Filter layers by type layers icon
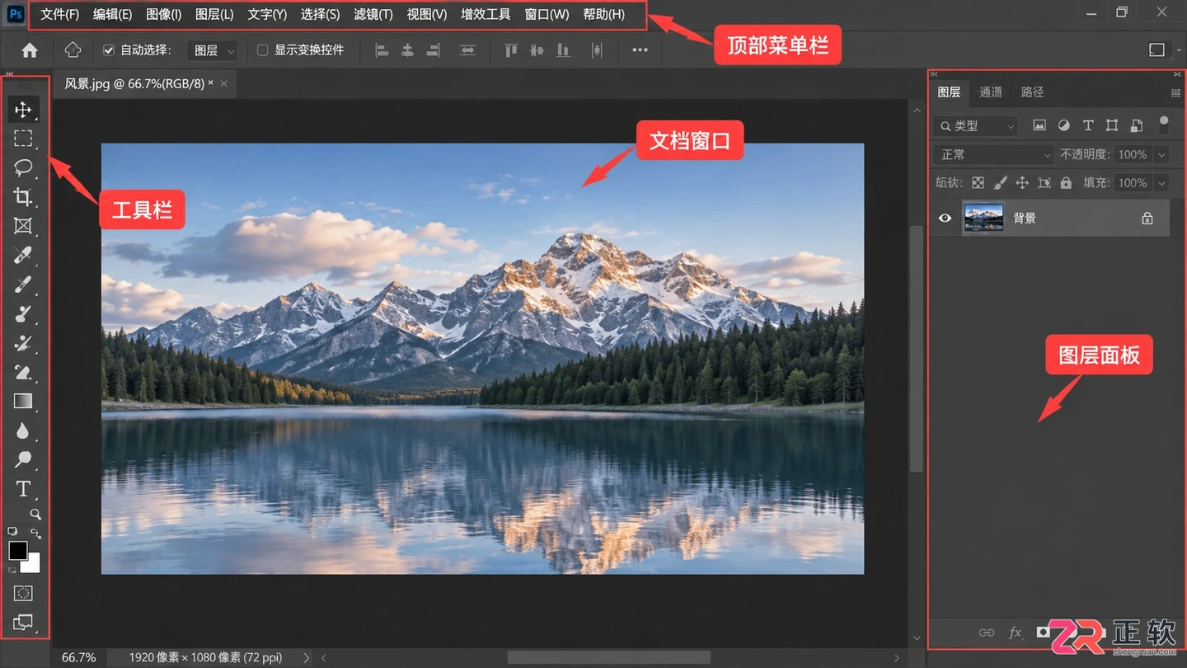The image size is (1187, 668). pos(1088,125)
